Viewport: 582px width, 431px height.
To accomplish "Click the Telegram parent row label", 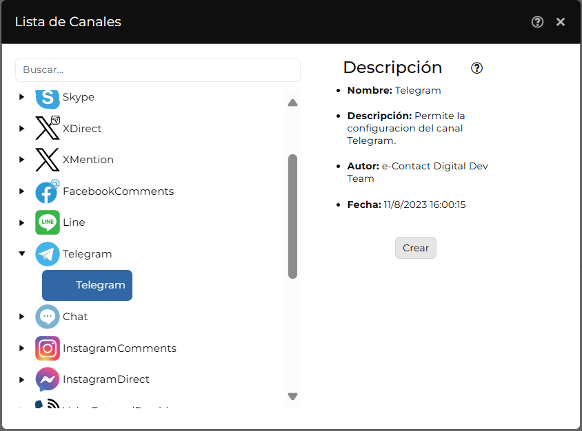I will [87, 254].
